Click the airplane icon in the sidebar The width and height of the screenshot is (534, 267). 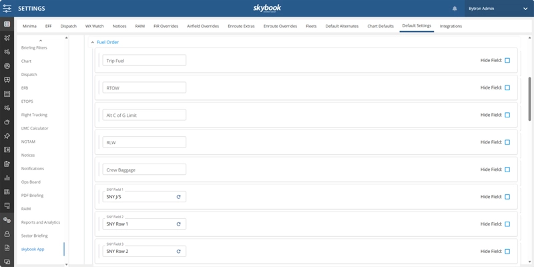tap(7, 38)
